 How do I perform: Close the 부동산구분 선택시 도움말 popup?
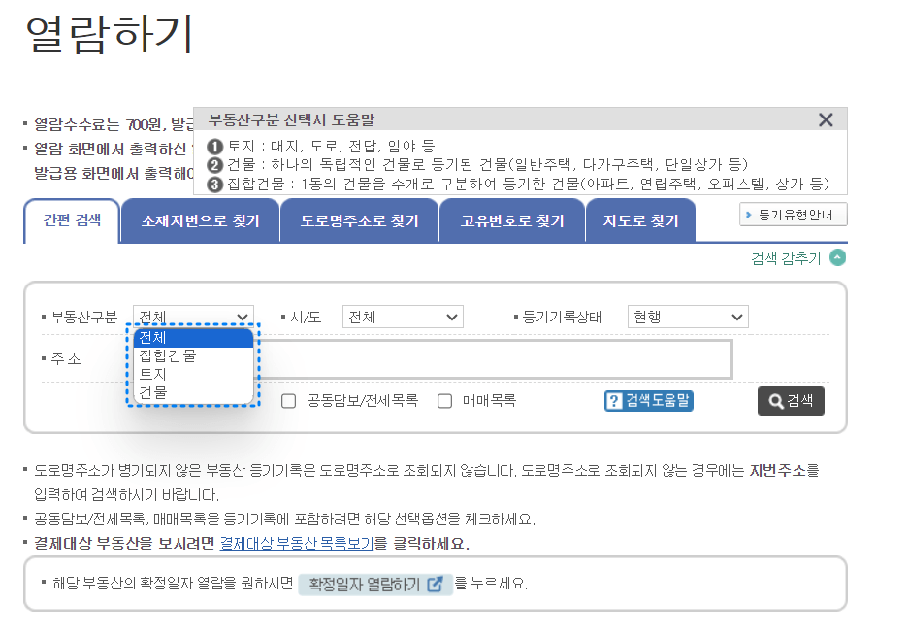pyautogui.click(x=826, y=119)
